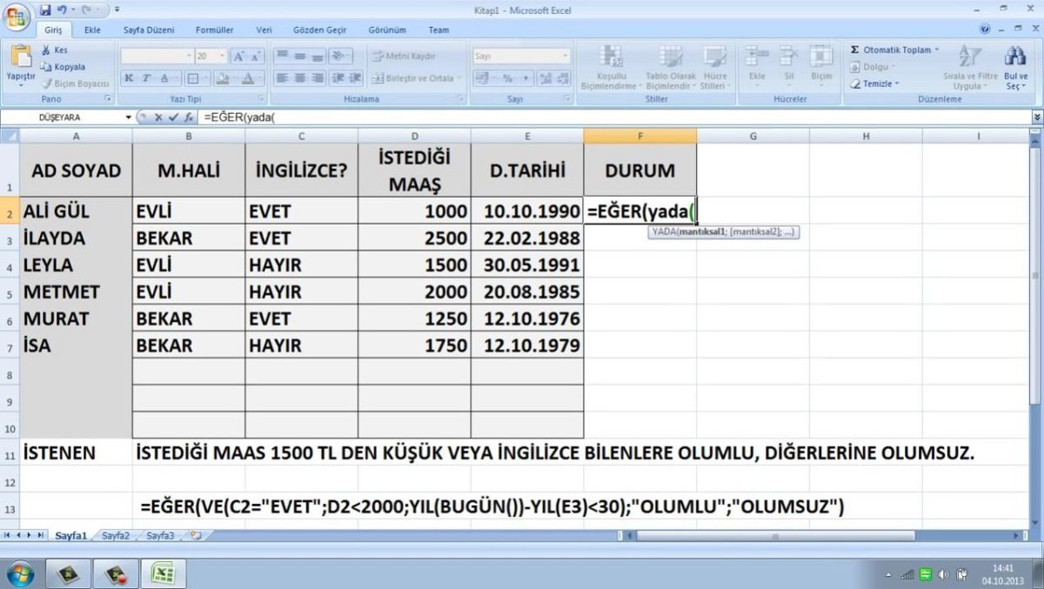Viewport: 1044px width, 589px height.
Task: Click the Kes scissors button
Action: click(54, 50)
